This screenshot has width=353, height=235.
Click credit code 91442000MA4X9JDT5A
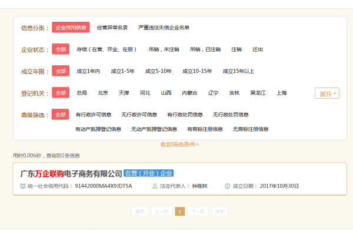104,186
